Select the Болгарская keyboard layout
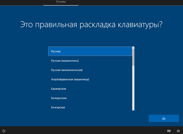183x134 pixels. coord(90,107)
